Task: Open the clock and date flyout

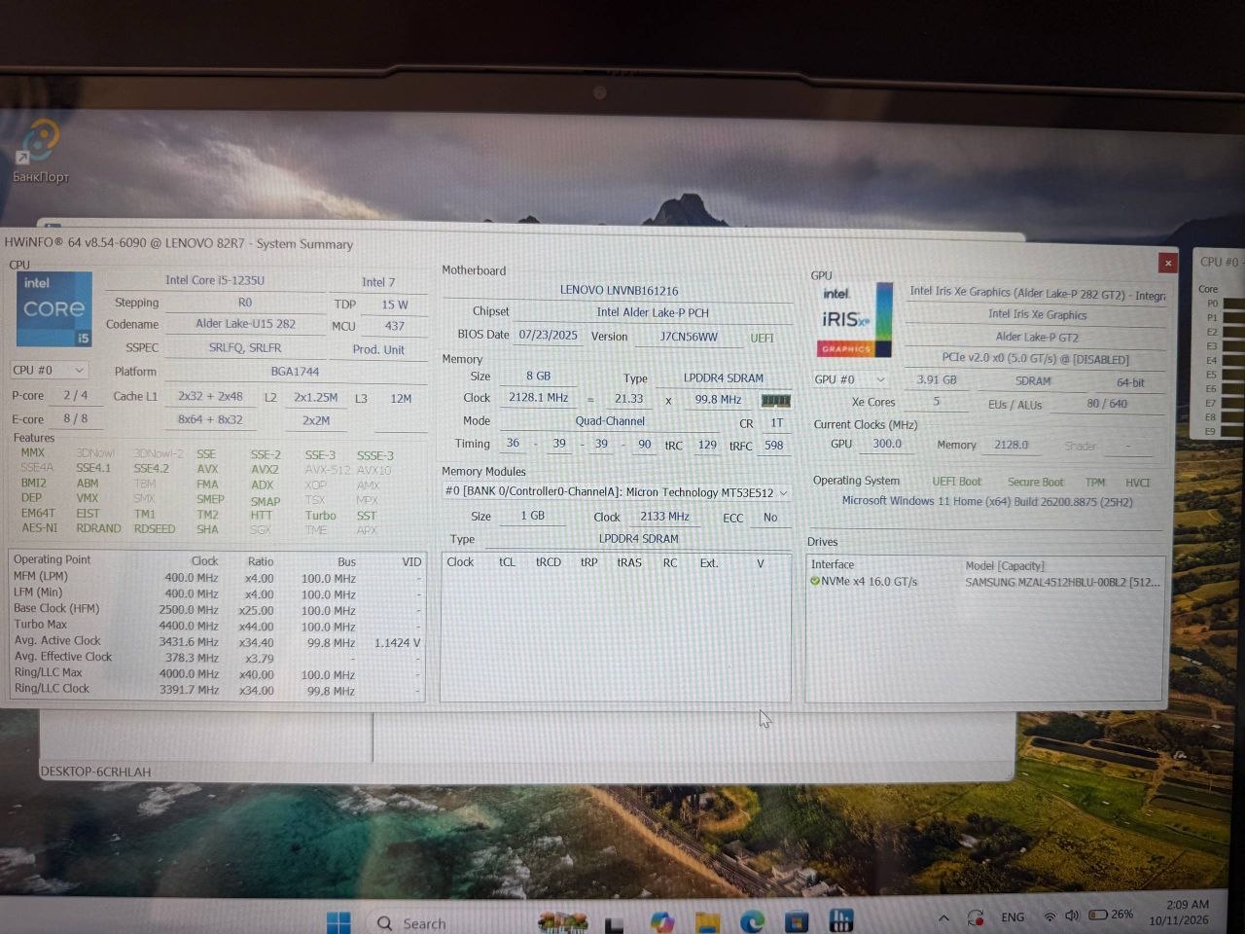Action: point(1179,912)
